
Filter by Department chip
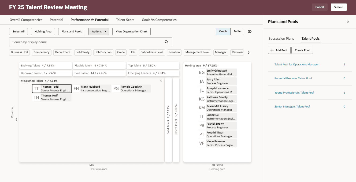pos(63,52)
